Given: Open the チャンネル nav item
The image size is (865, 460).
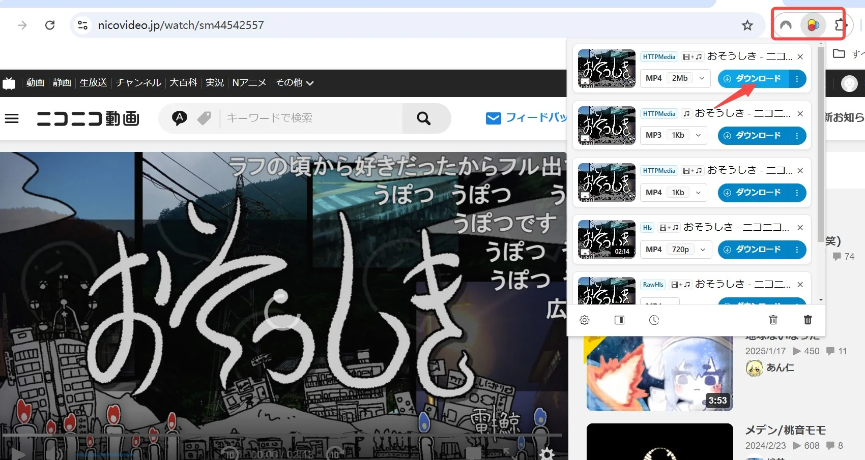Looking at the screenshot, I should [x=138, y=83].
